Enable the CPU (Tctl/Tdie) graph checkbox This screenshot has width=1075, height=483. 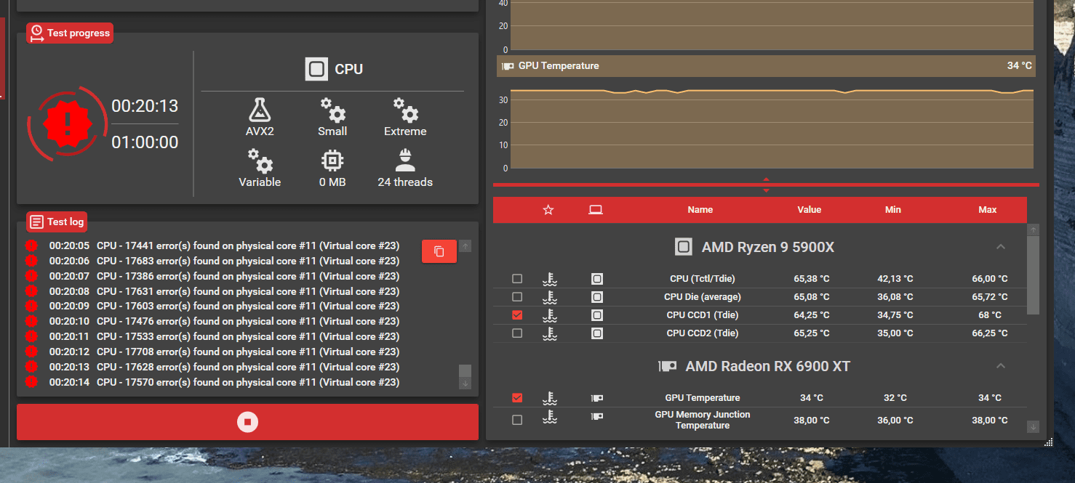click(x=517, y=279)
